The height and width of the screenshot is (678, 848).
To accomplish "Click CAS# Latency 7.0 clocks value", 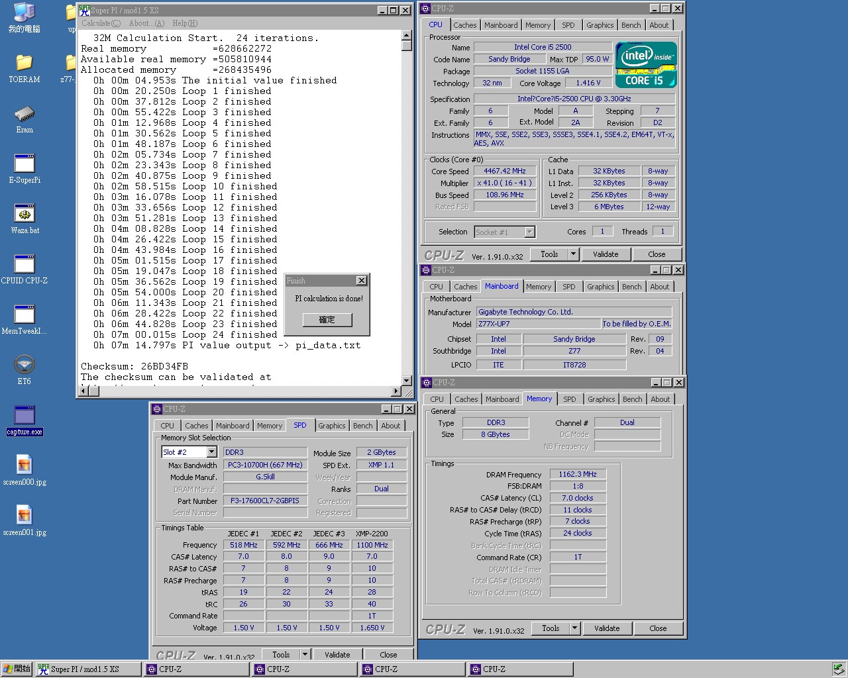I will coord(578,498).
